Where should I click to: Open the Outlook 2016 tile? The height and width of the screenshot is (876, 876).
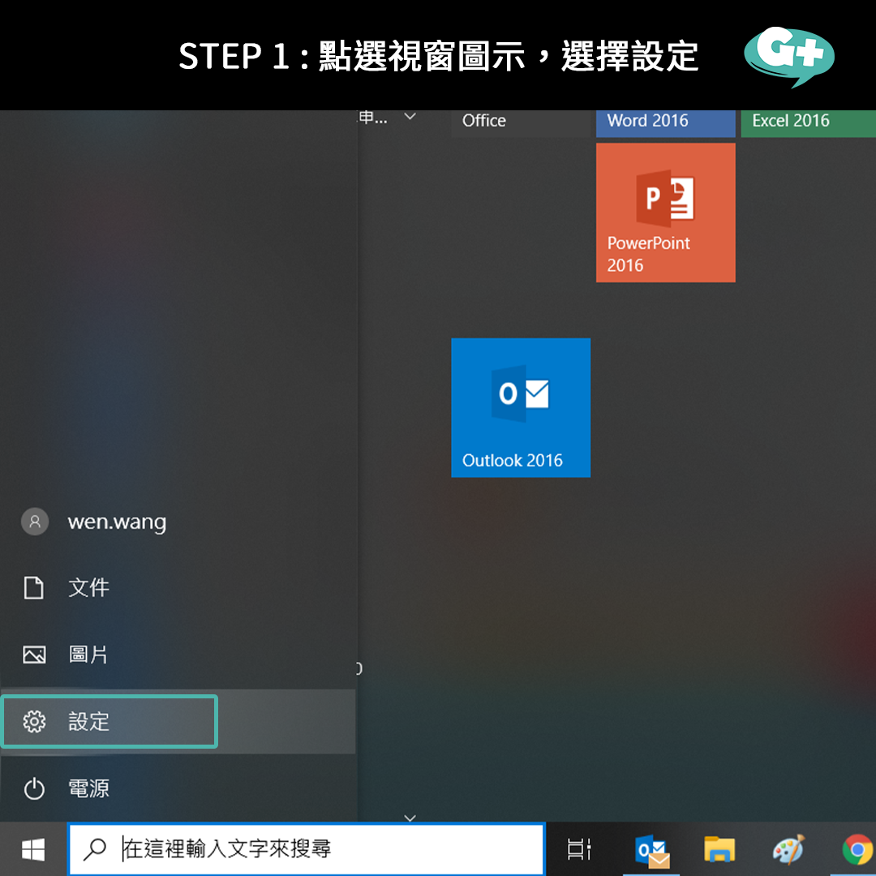click(521, 407)
